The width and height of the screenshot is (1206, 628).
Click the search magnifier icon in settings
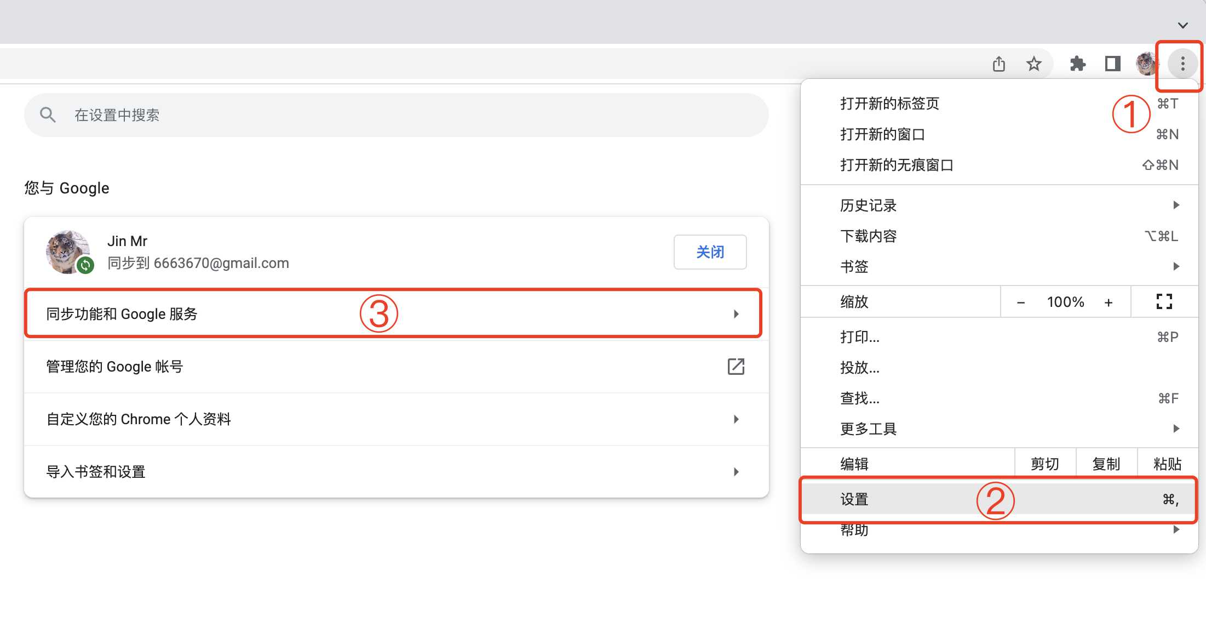48,115
